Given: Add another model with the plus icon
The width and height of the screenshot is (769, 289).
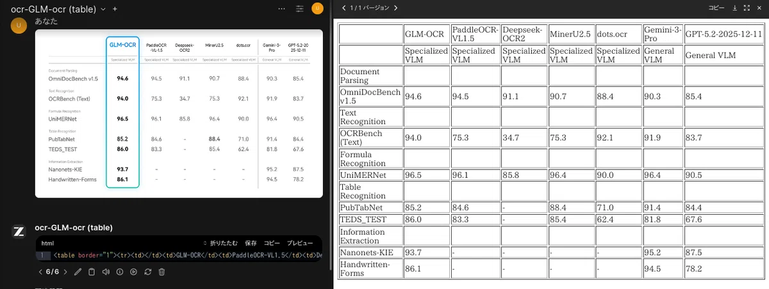Looking at the screenshot, I should point(115,10).
